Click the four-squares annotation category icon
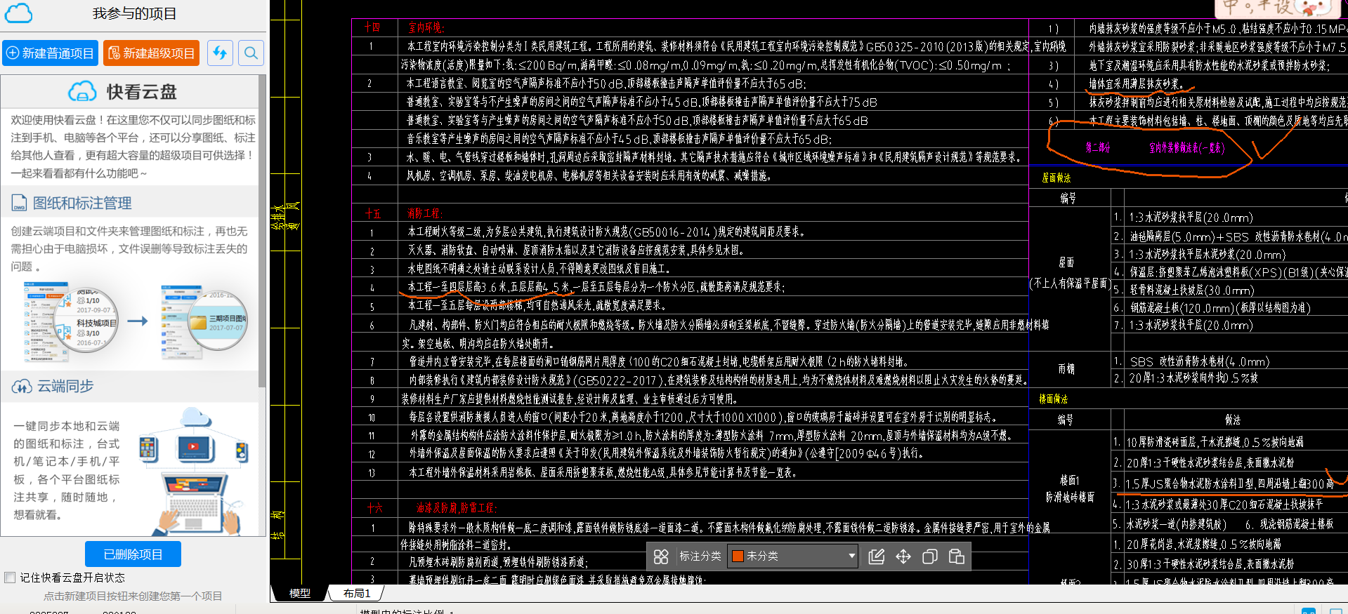The image size is (1348, 614). coord(661,556)
